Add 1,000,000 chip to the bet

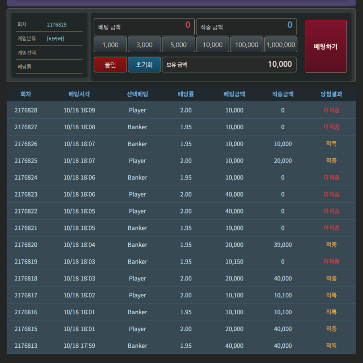click(280, 44)
